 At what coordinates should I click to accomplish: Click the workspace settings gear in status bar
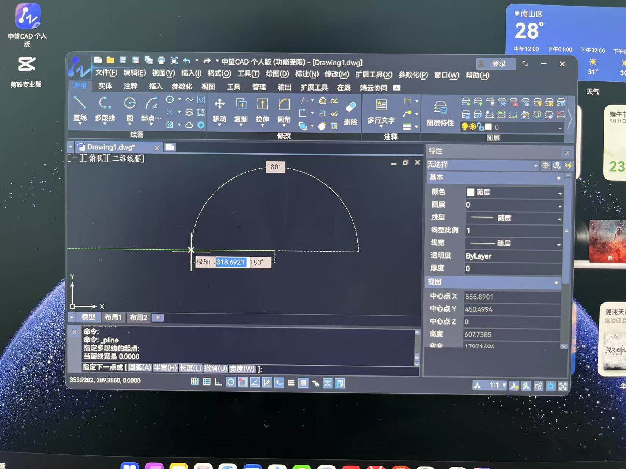550,386
